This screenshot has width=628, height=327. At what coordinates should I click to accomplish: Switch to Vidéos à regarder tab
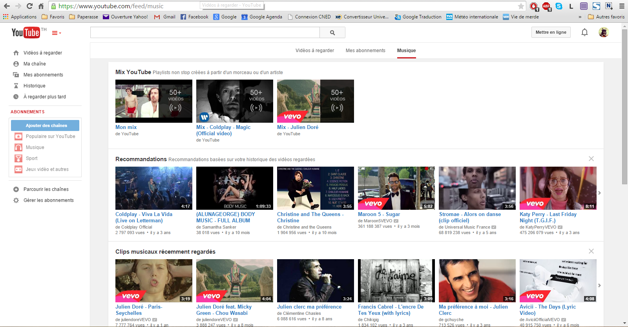coord(315,51)
